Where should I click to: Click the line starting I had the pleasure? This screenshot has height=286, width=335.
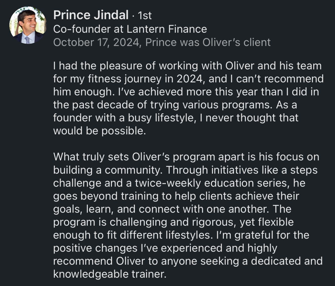(x=188, y=66)
